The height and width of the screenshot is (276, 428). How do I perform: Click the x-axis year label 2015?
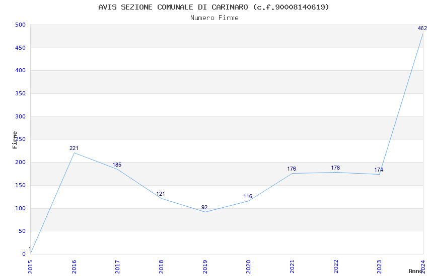click(30, 267)
